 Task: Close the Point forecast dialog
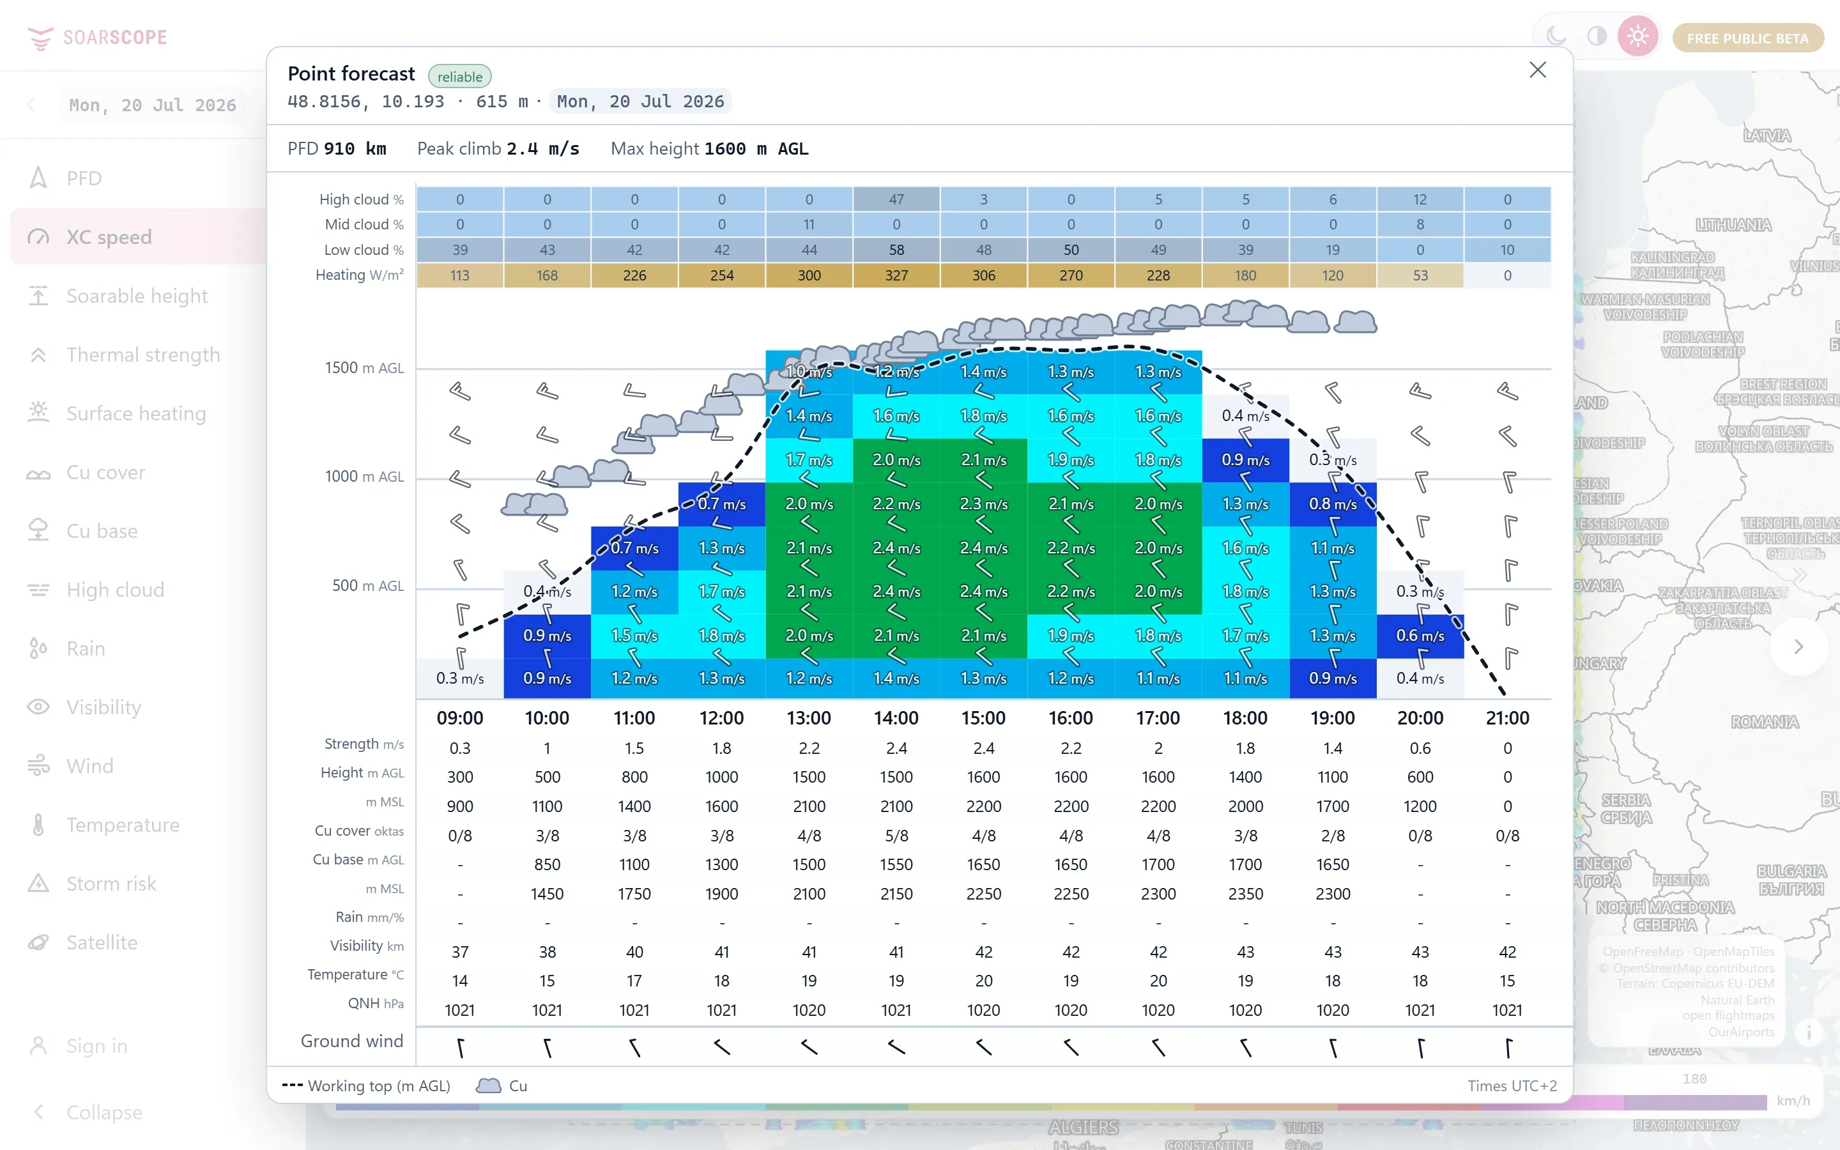tap(1537, 70)
